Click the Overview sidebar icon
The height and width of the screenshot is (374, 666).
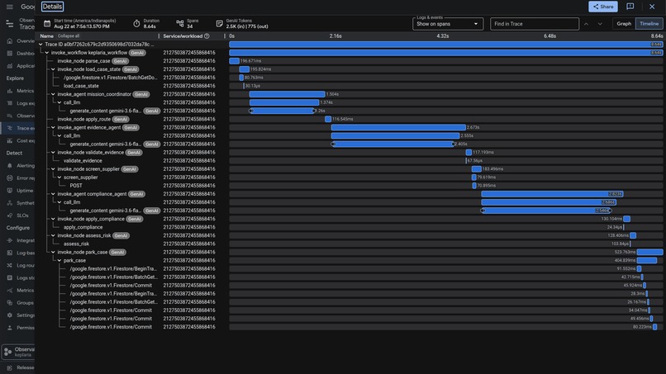coord(10,41)
